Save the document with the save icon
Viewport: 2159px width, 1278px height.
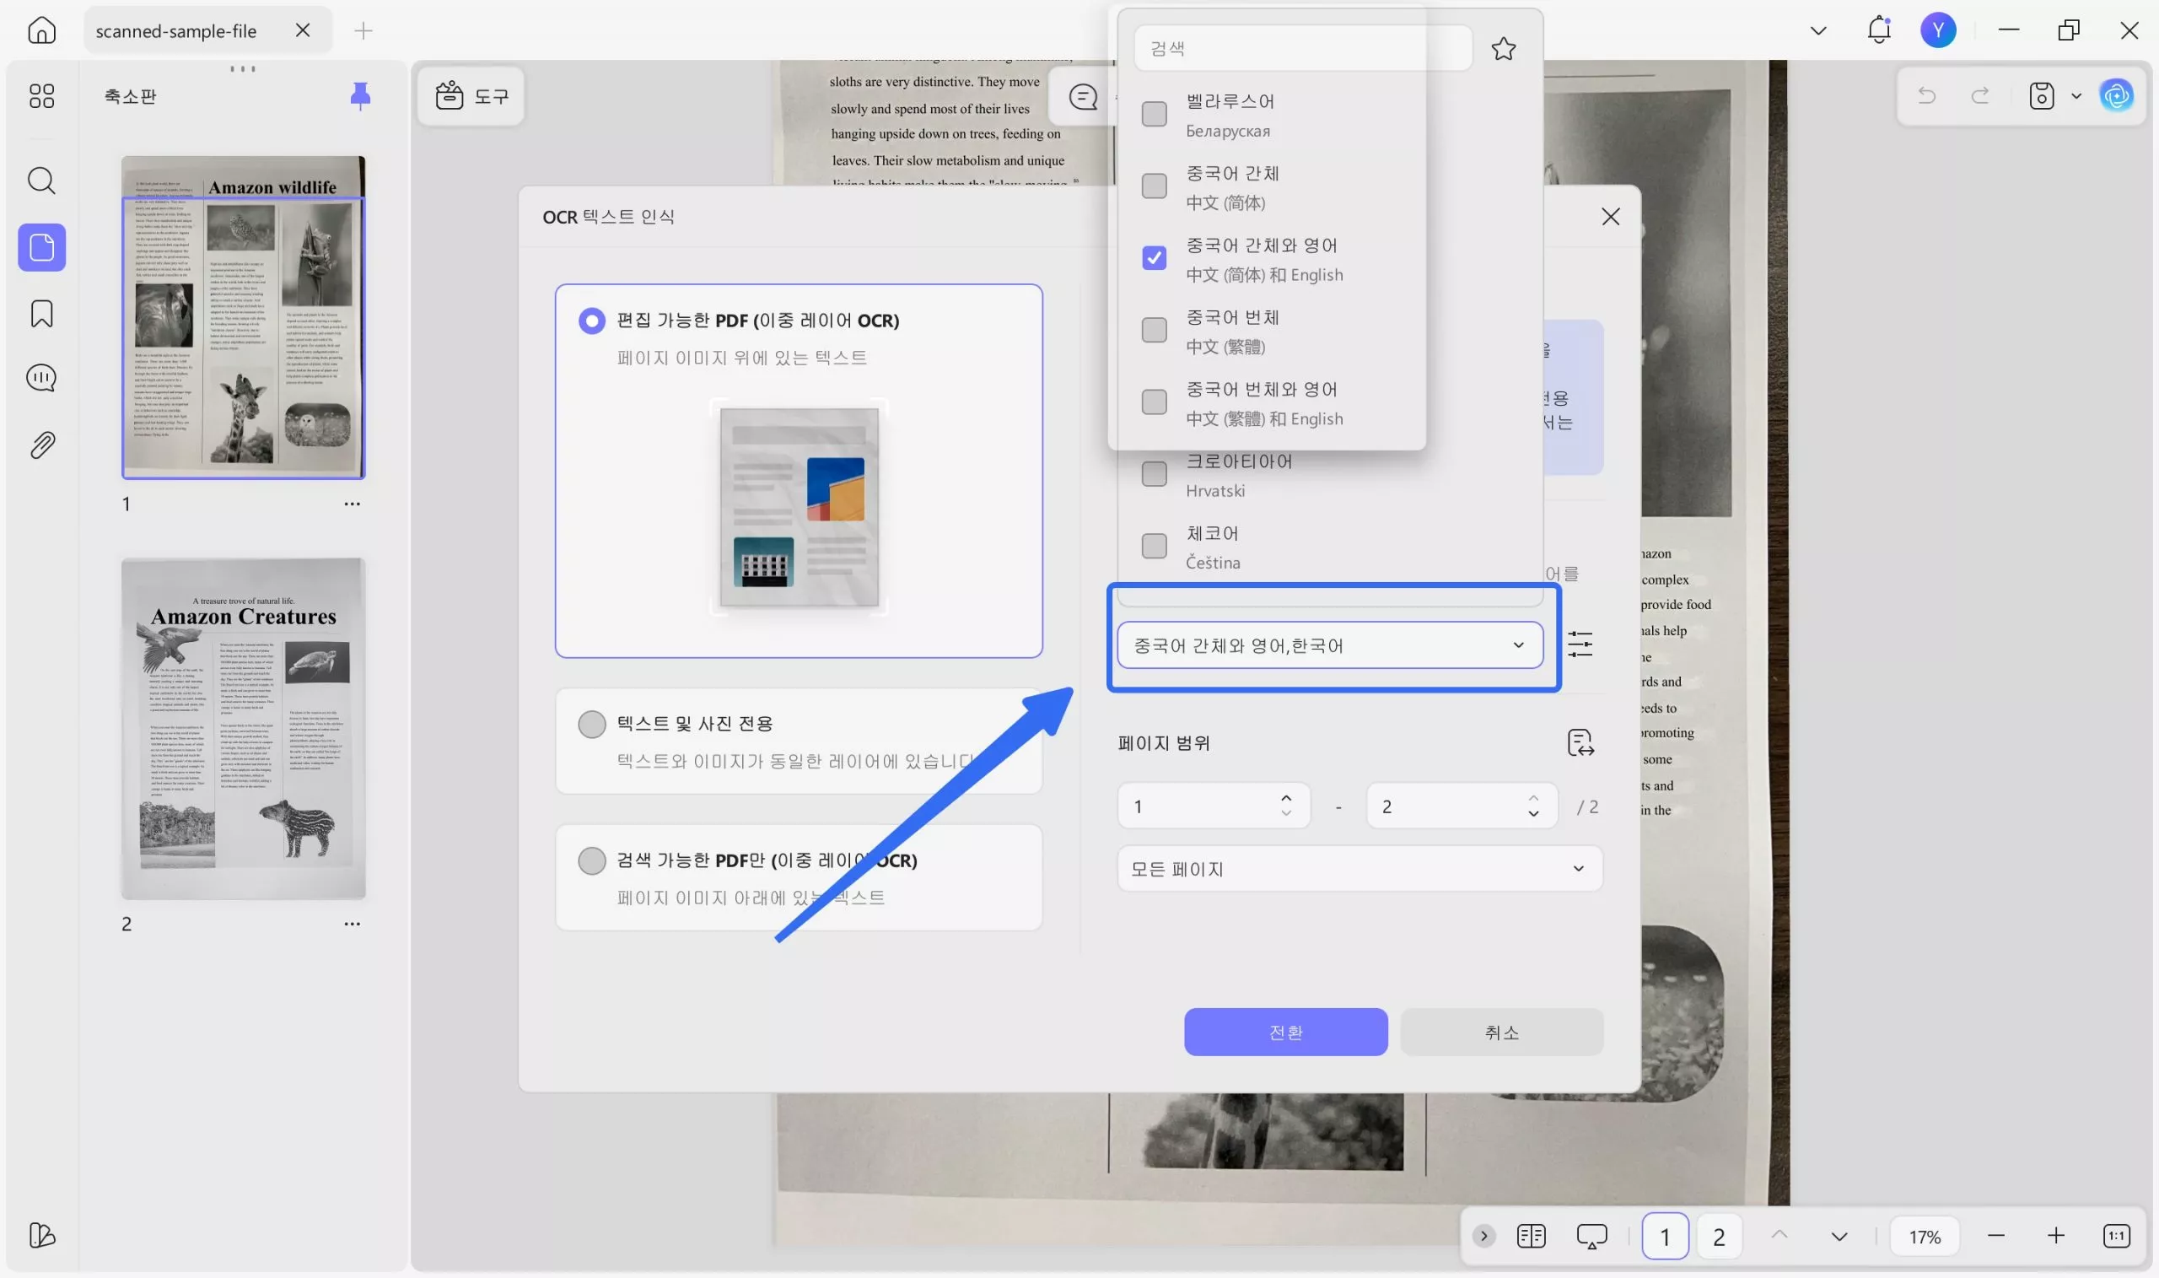[x=2041, y=95]
